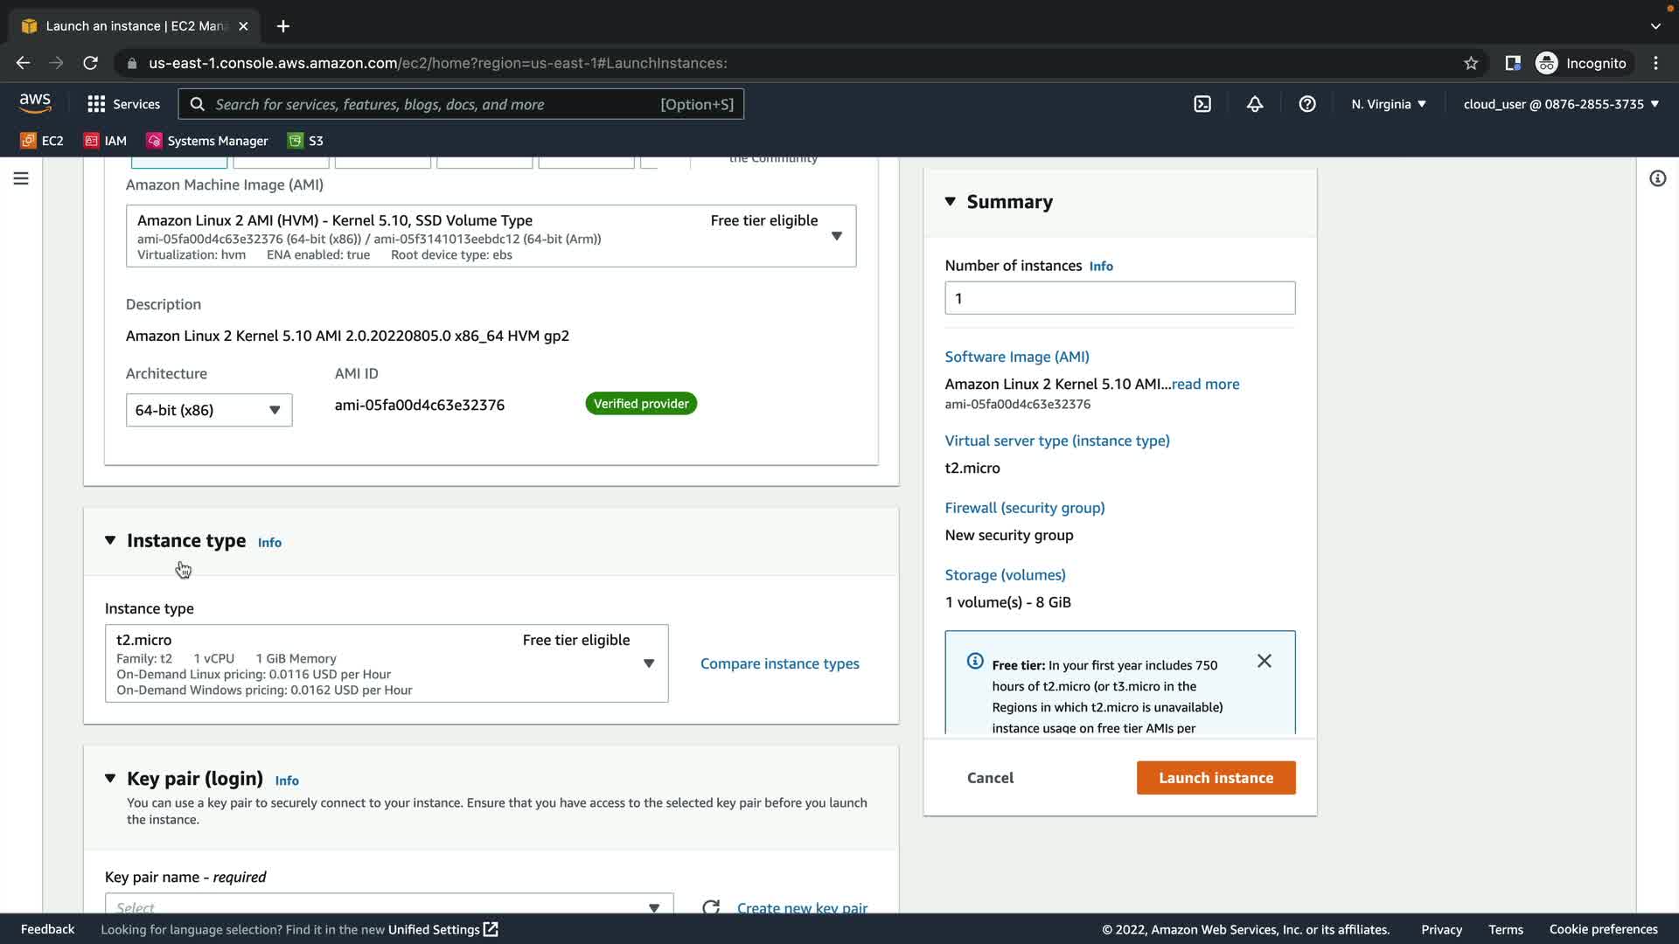Image resolution: width=1679 pixels, height=944 pixels.
Task: Collapse the Instance type section
Action: (110, 540)
